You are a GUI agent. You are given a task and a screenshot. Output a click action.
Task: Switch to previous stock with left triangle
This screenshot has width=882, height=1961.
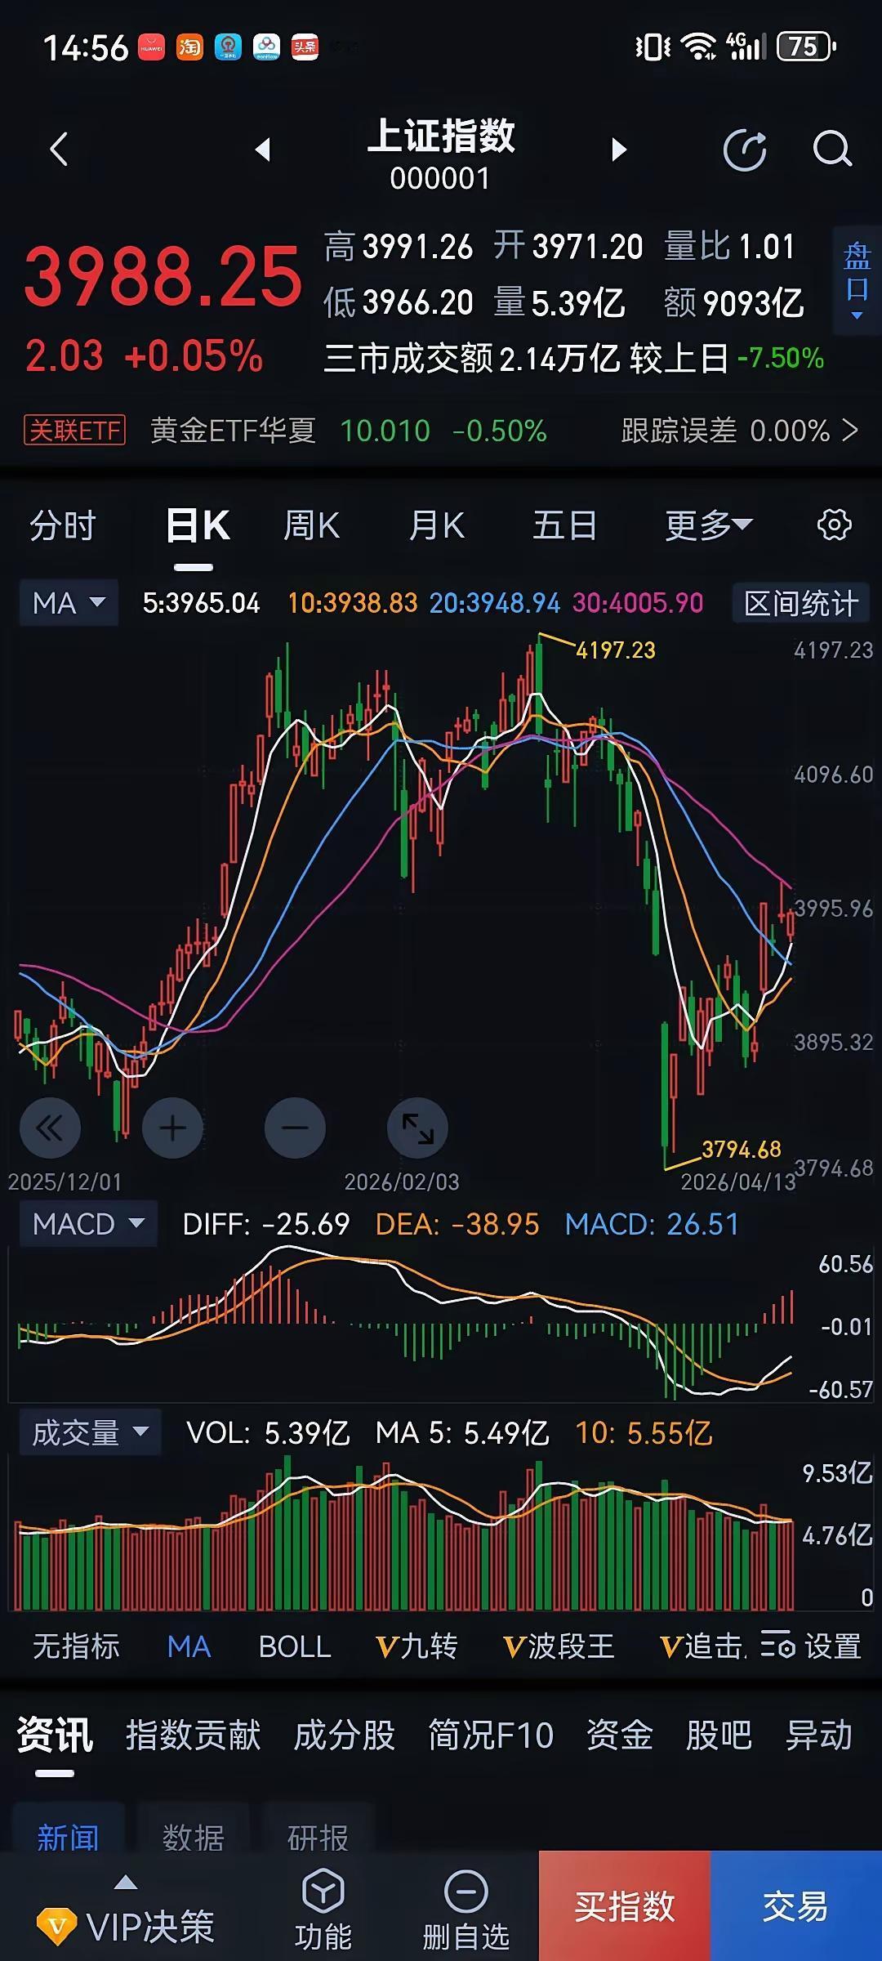(263, 150)
